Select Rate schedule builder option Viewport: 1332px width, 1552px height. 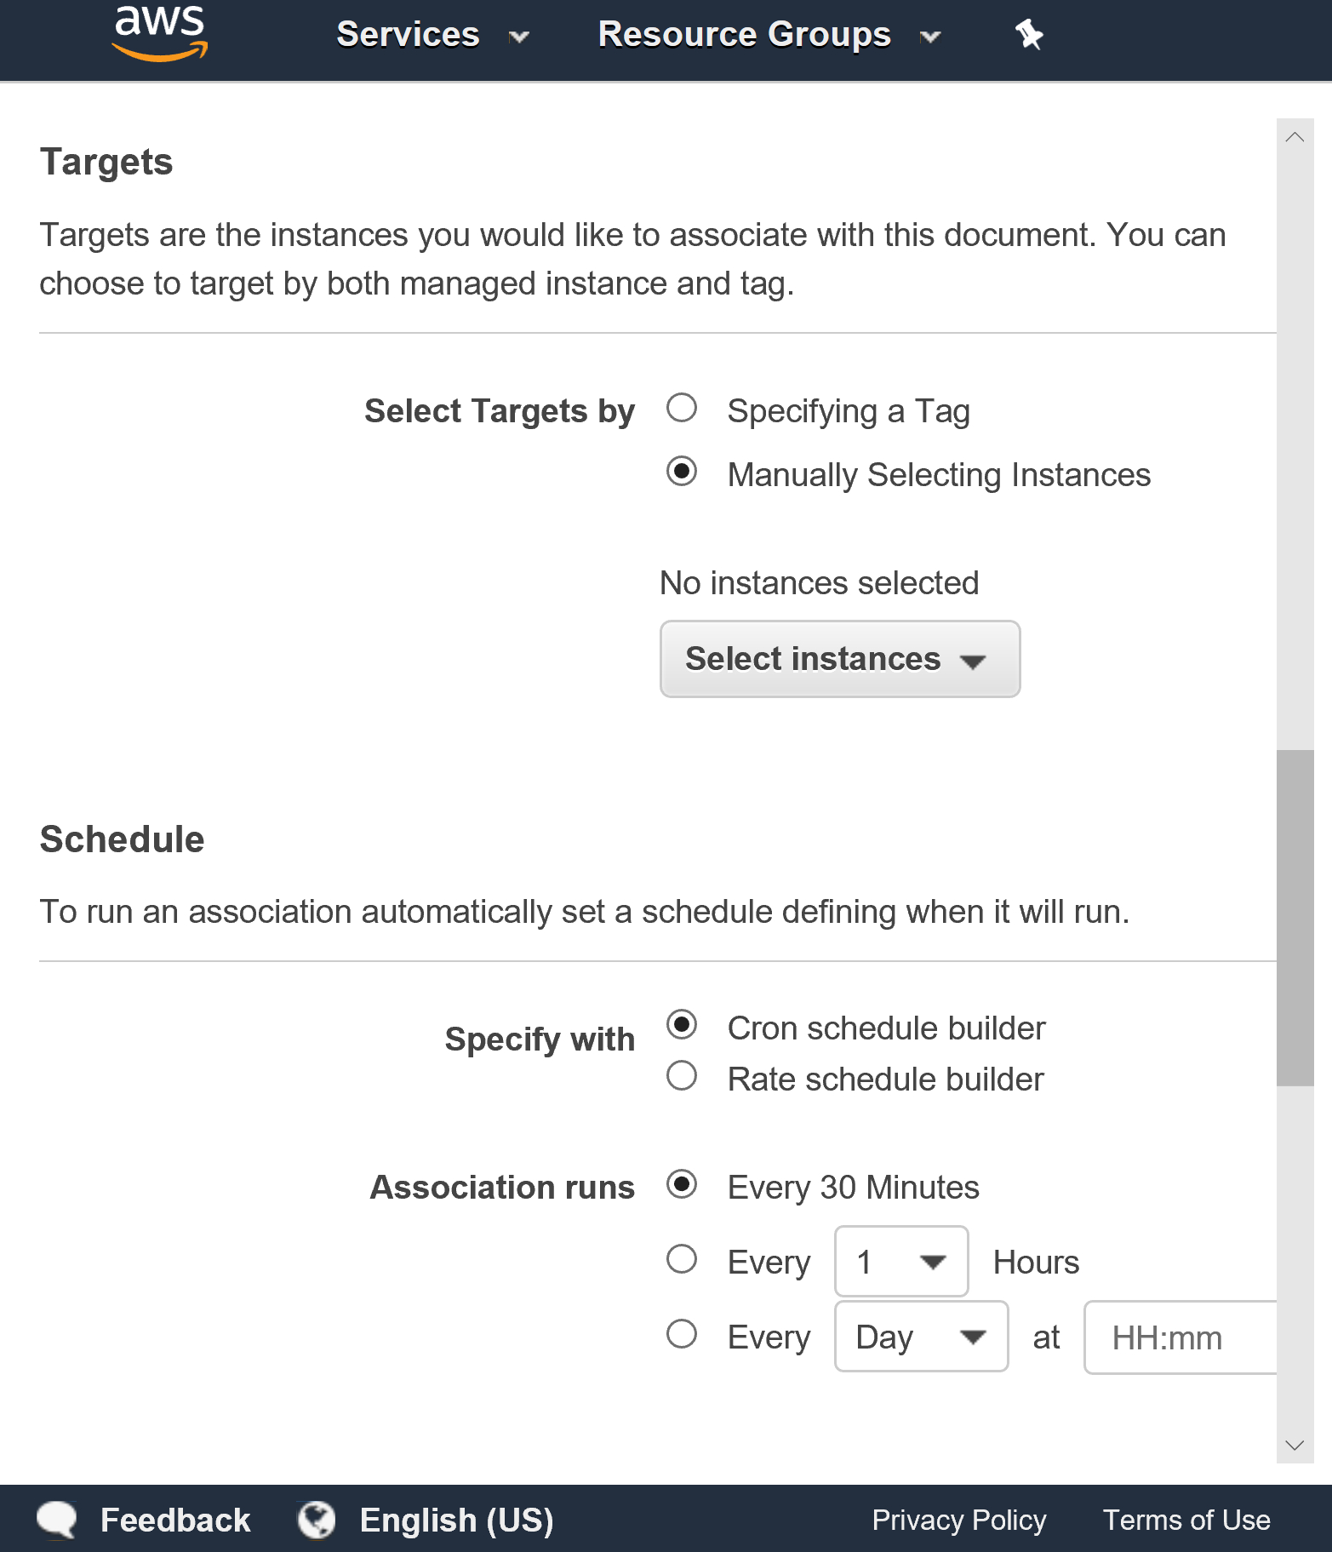click(682, 1076)
